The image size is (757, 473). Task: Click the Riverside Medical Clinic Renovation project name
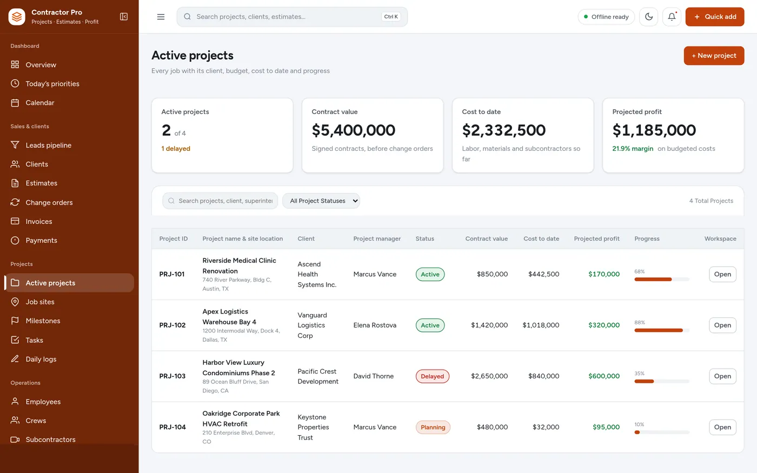tap(240, 265)
